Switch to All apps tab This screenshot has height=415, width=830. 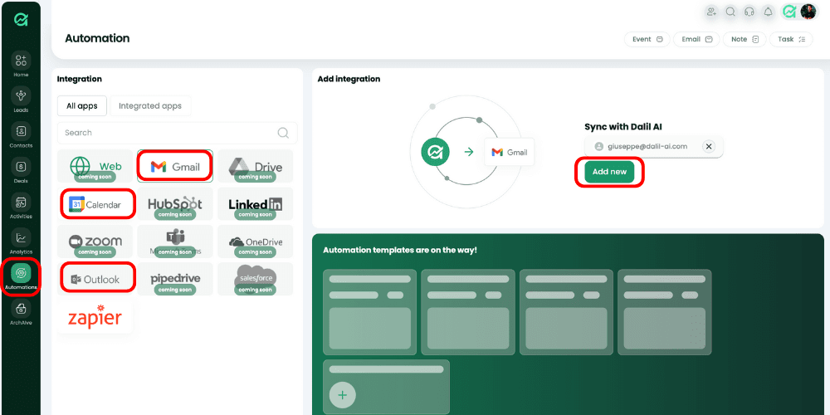82,106
